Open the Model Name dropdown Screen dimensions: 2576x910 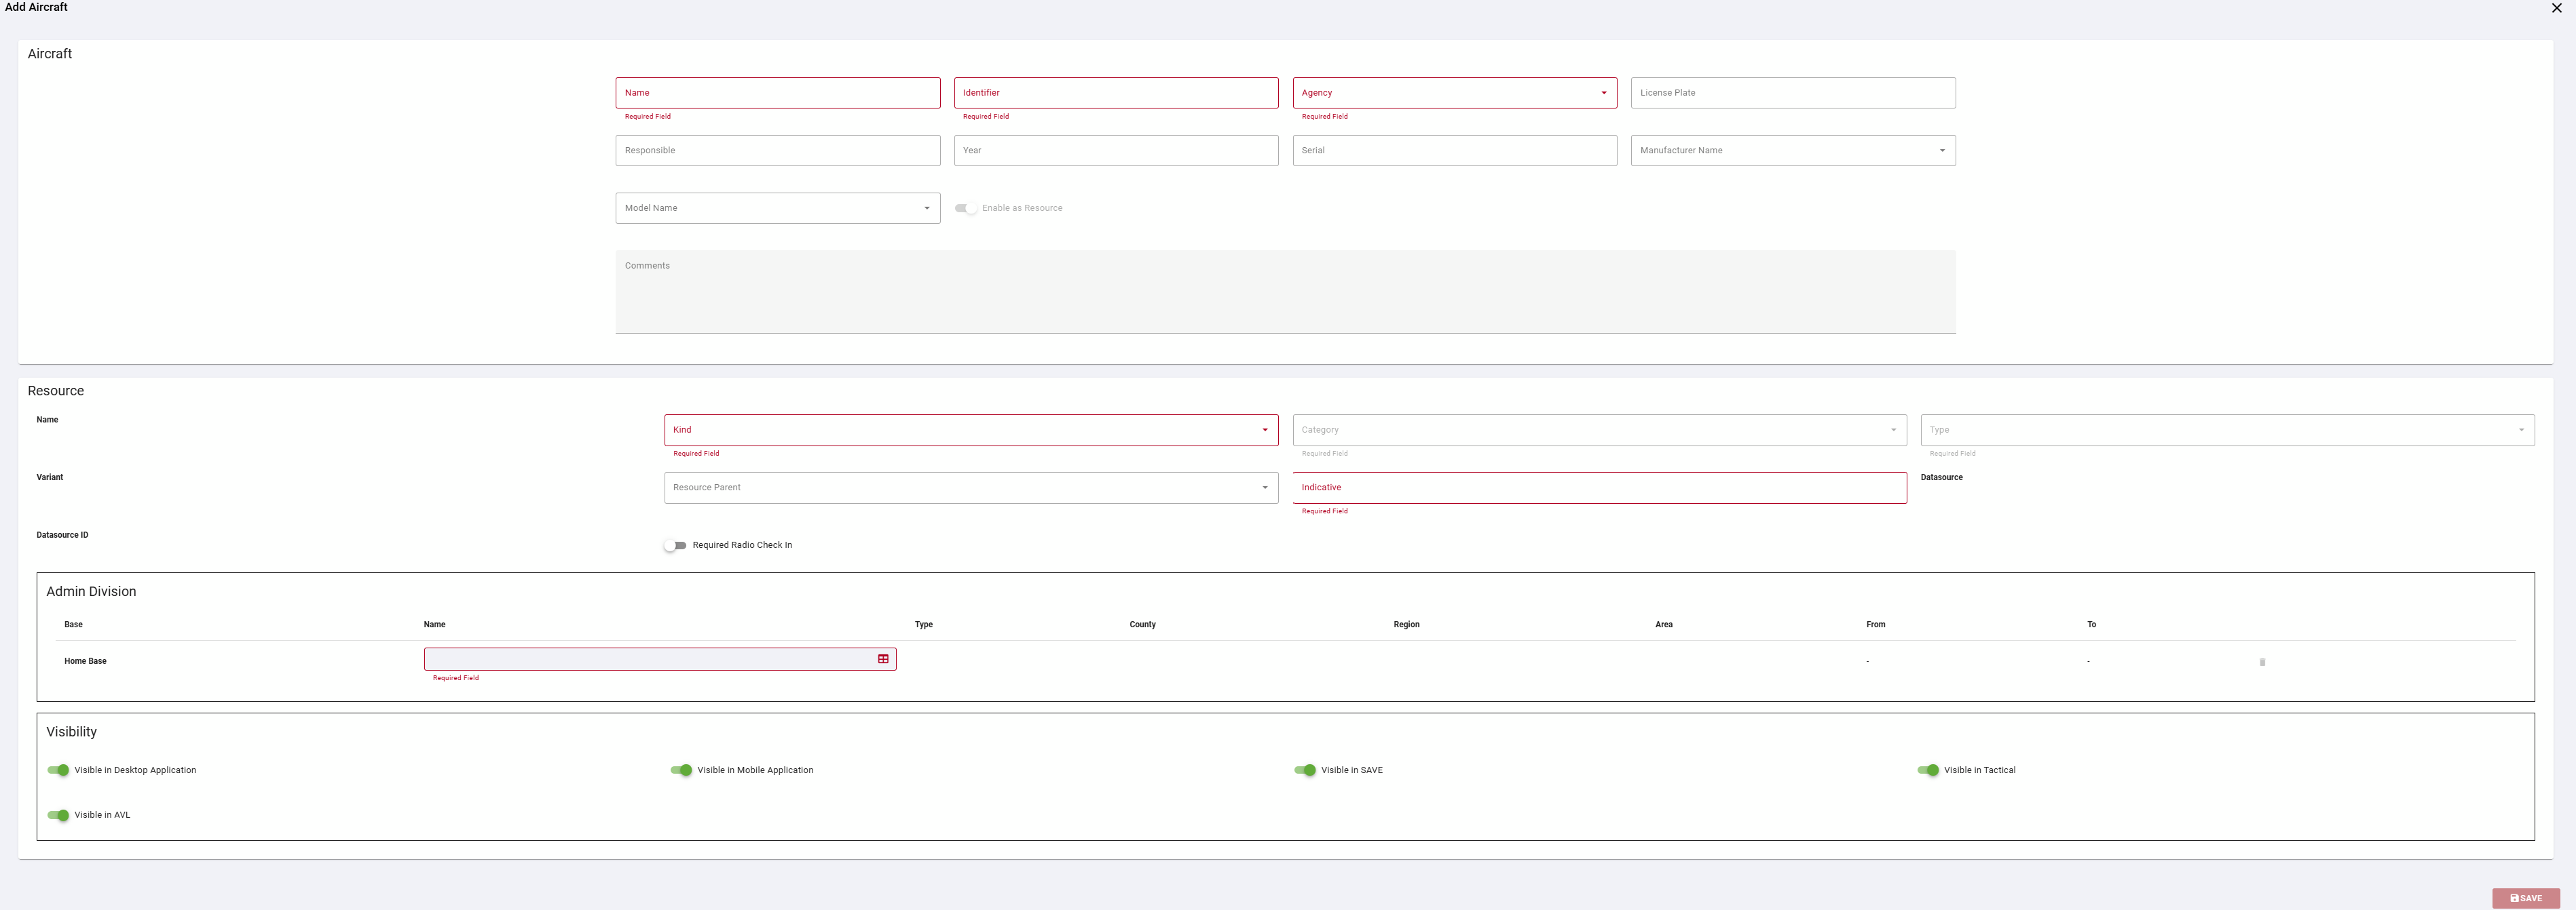pyautogui.click(x=778, y=207)
